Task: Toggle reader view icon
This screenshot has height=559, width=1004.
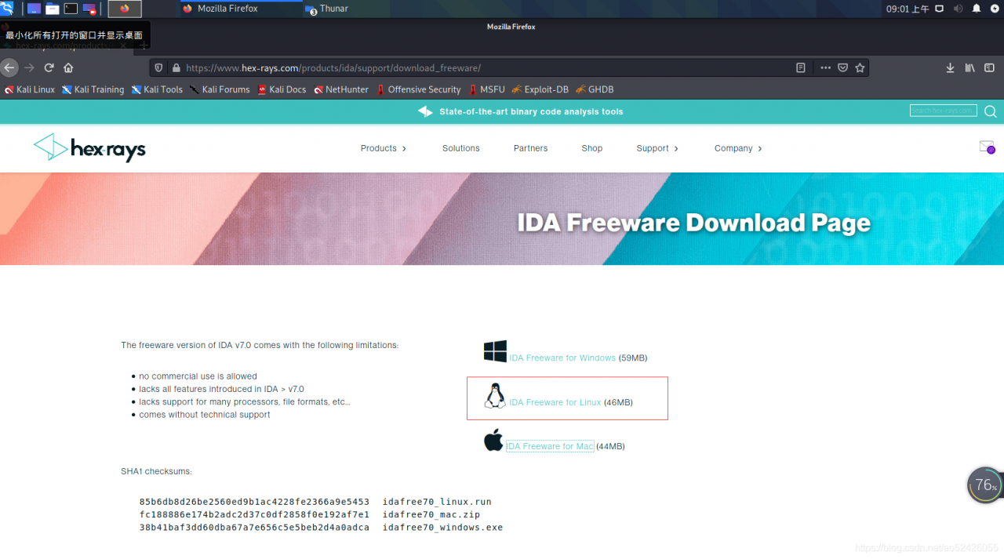Action: pyautogui.click(x=801, y=68)
